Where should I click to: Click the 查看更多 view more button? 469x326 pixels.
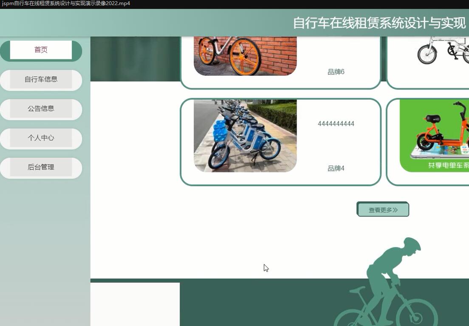pos(382,209)
